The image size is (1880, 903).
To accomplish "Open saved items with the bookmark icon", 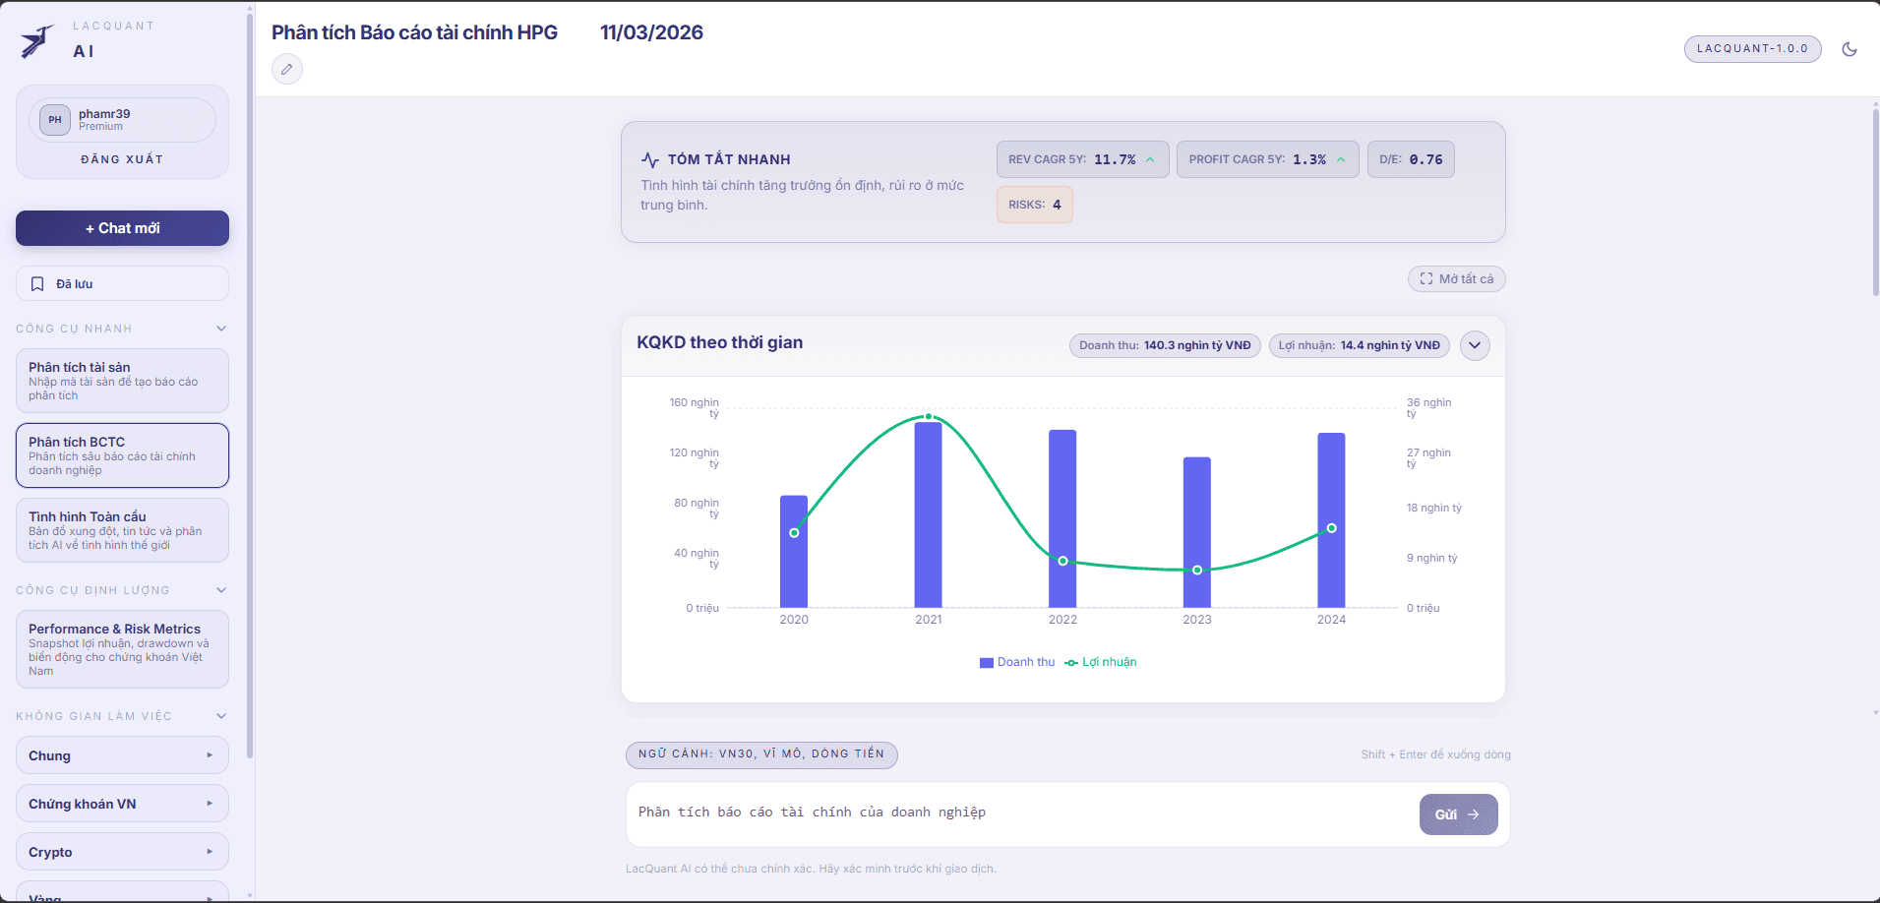I will pyautogui.click(x=37, y=284).
